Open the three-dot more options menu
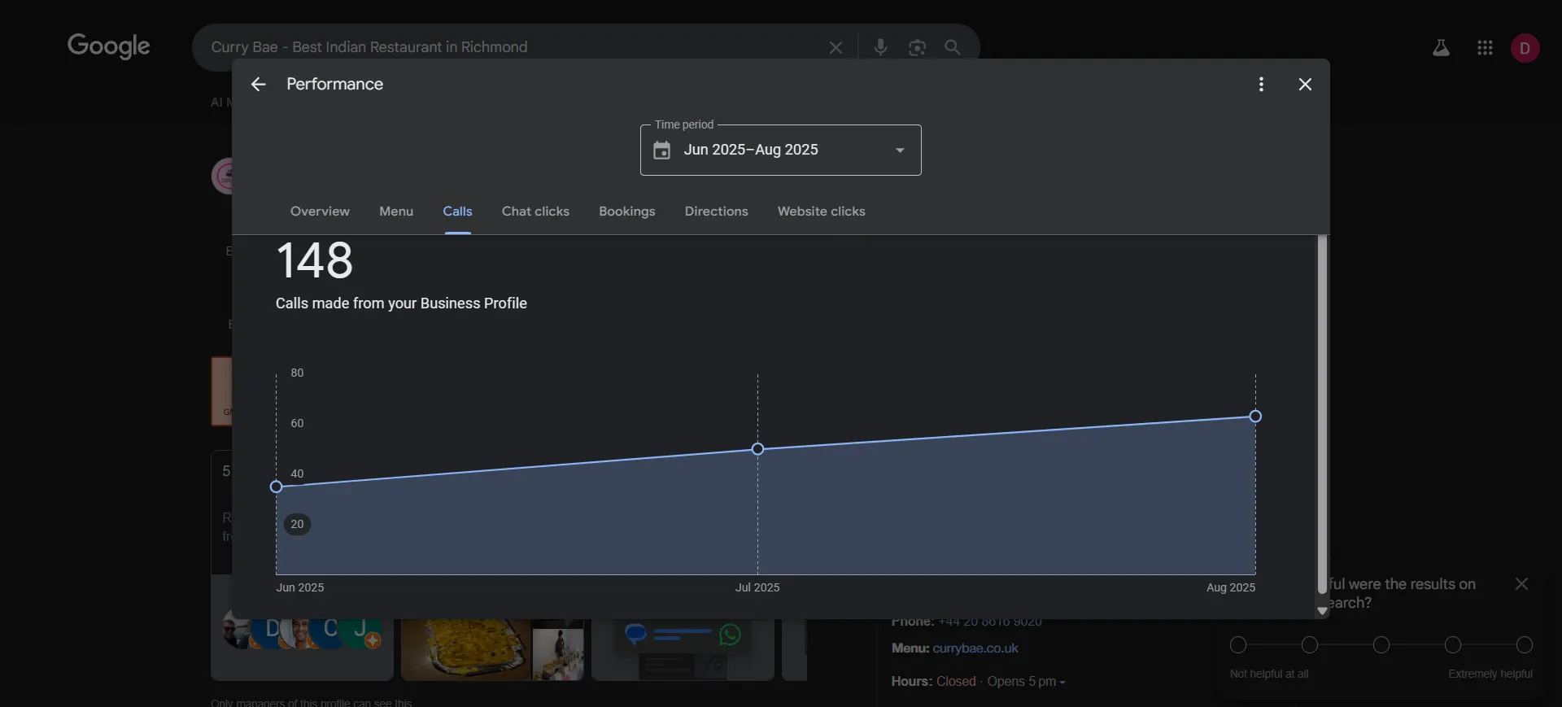The width and height of the screenshot is (1562, 707). [1261, 85]
